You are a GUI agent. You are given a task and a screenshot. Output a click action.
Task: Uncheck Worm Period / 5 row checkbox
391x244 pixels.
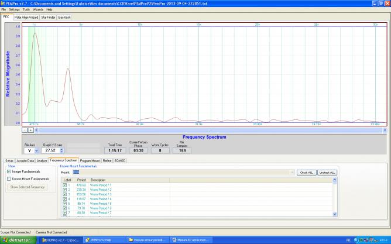click(x=64, y=204)
